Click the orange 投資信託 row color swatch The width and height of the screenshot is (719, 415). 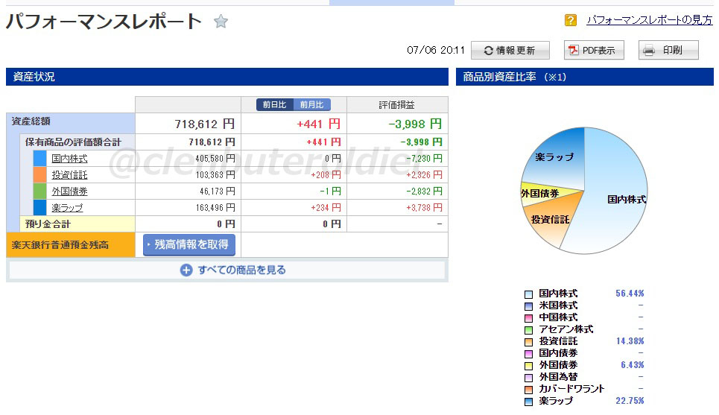[40, 175]
